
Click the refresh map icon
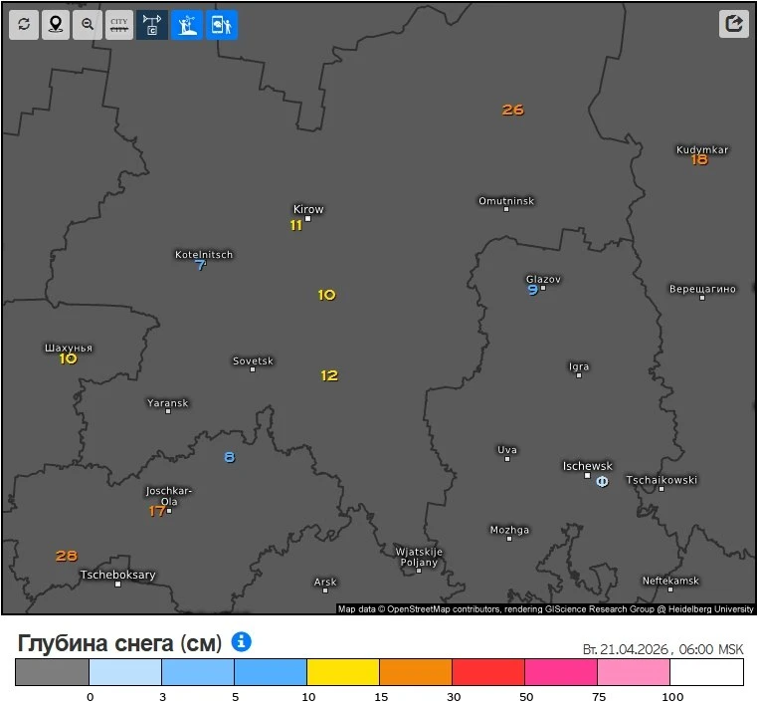(x=24, y=24)
